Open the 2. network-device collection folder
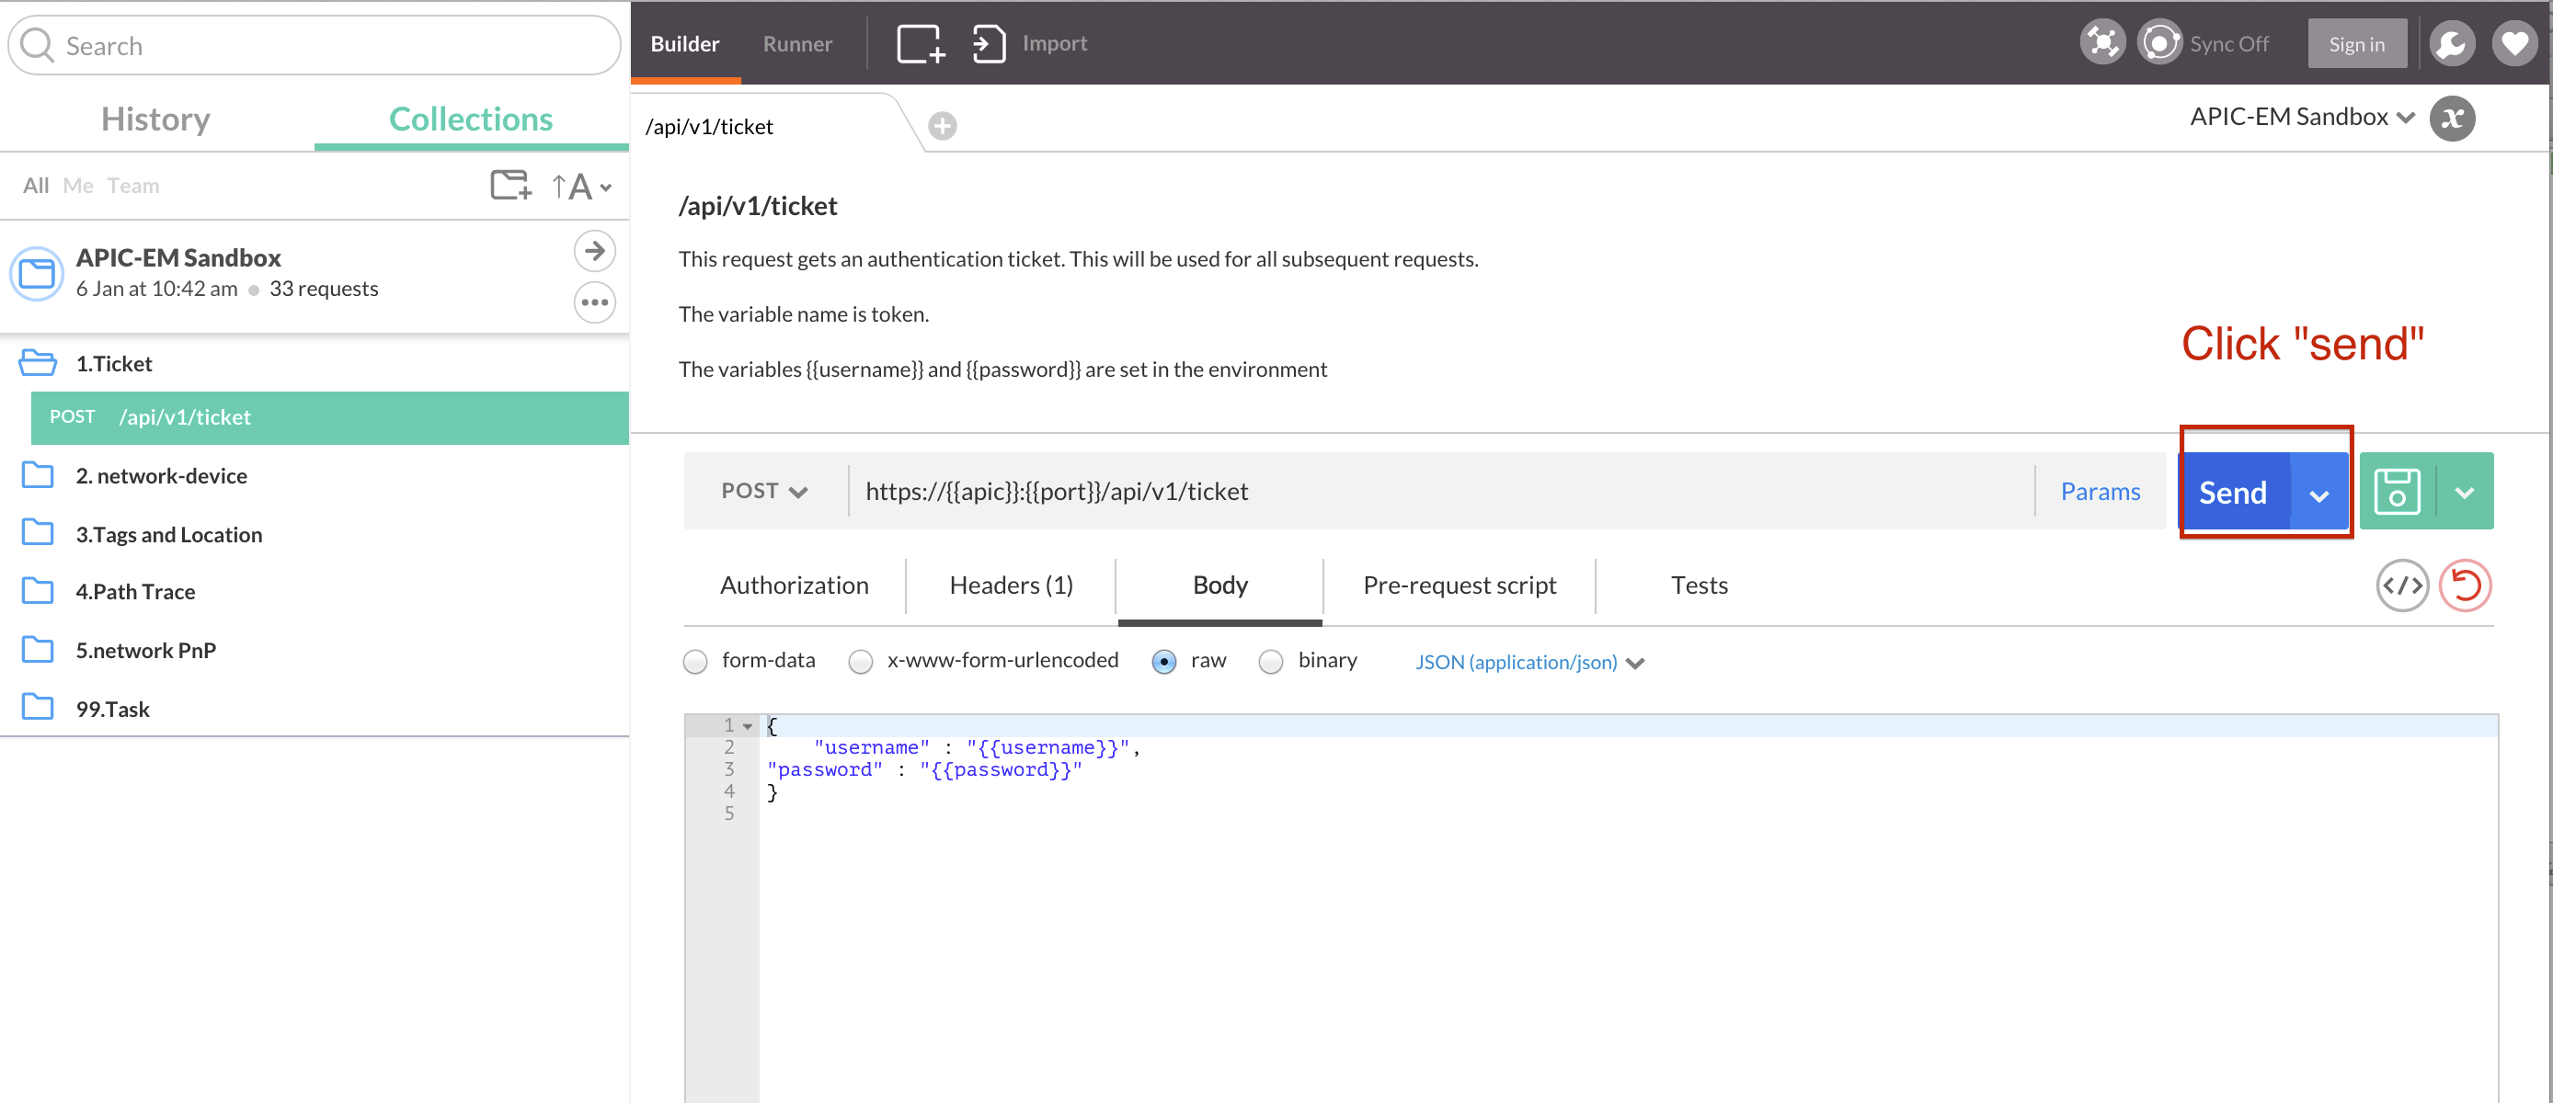The width and height of the screenshot is (2553, 1103). pyautogui.click(x=163, y=475)
